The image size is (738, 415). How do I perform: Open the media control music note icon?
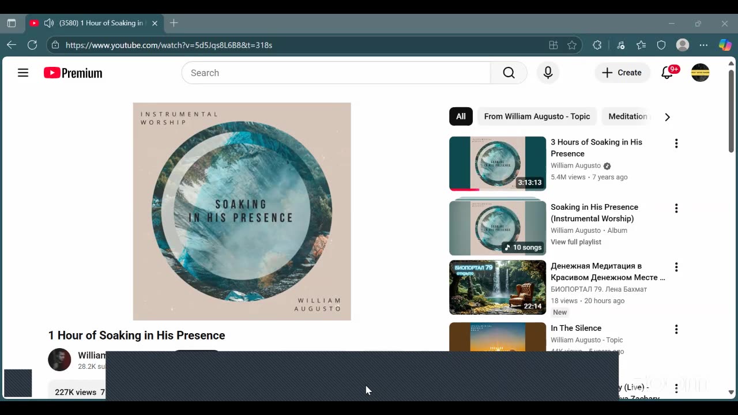620,45
